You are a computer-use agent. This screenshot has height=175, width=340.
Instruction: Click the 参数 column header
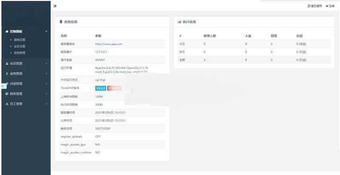[x=98, y=36]
